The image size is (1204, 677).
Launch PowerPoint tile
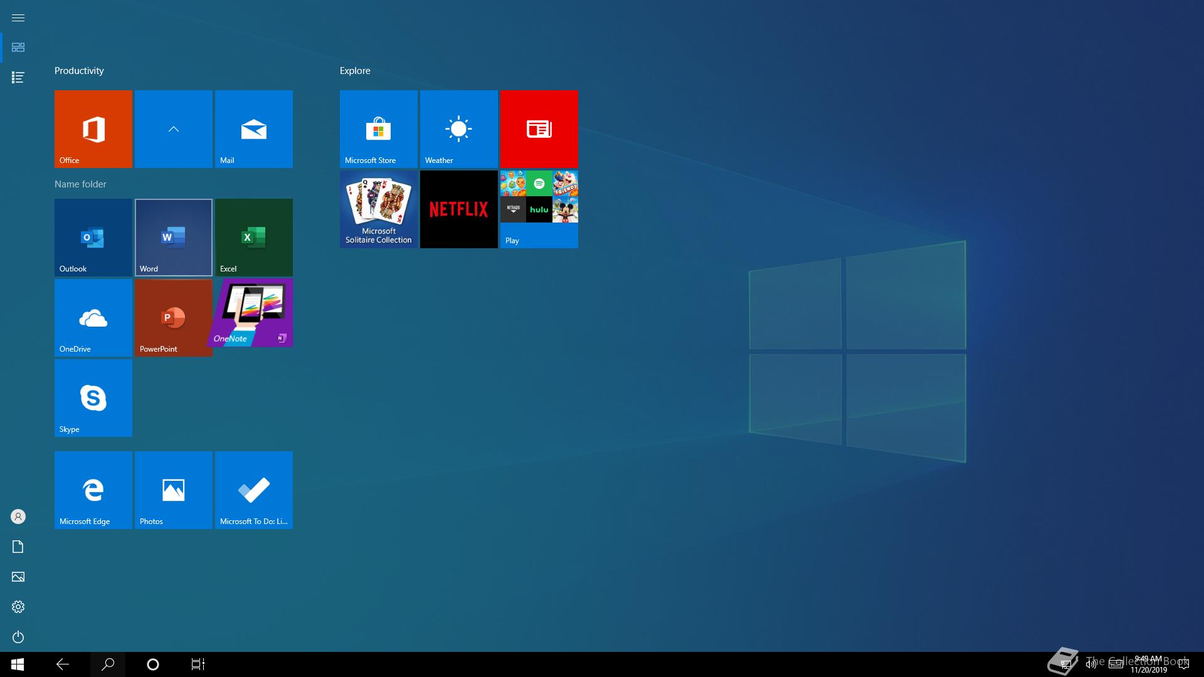click(x=174, y=318)
